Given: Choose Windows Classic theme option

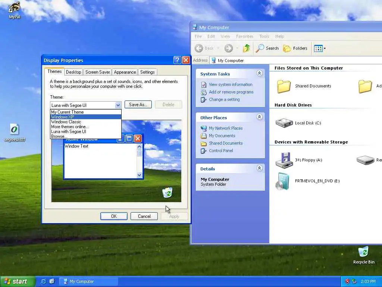Looking at the screenshot, I should [x=86, y=122].
